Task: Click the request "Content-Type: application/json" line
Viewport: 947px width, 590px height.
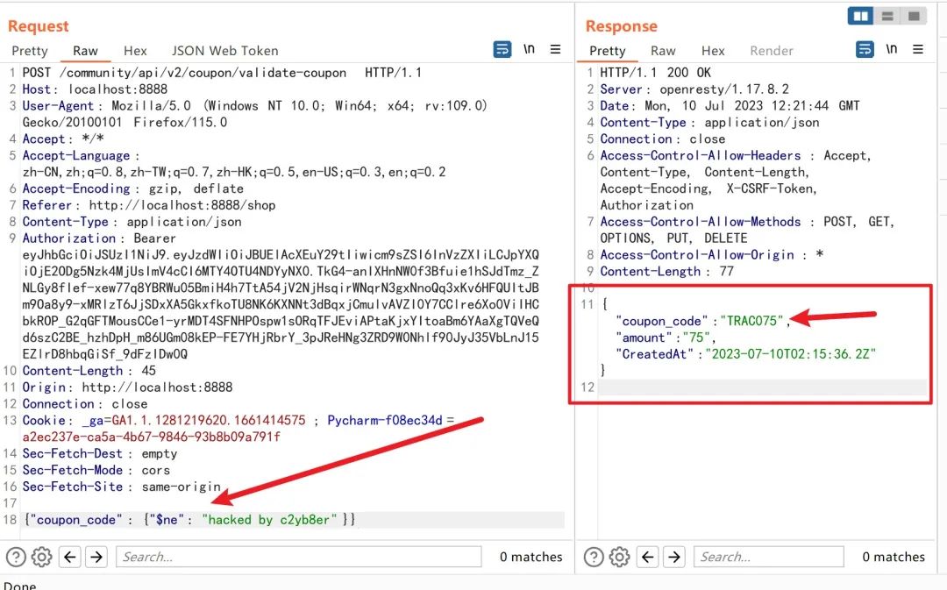Action: point(132,222)
